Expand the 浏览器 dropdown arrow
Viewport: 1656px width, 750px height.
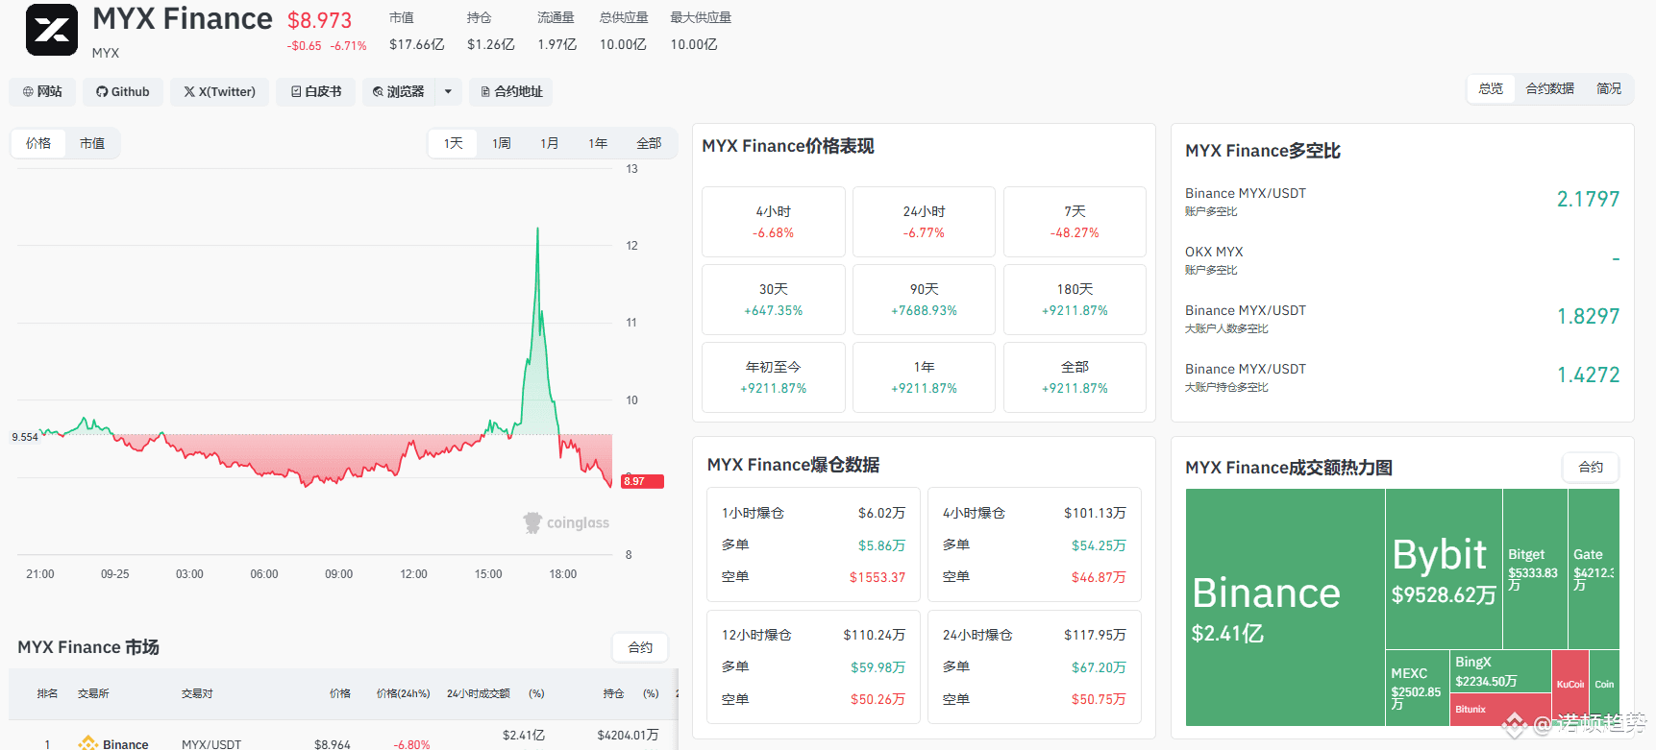[448, 91]
